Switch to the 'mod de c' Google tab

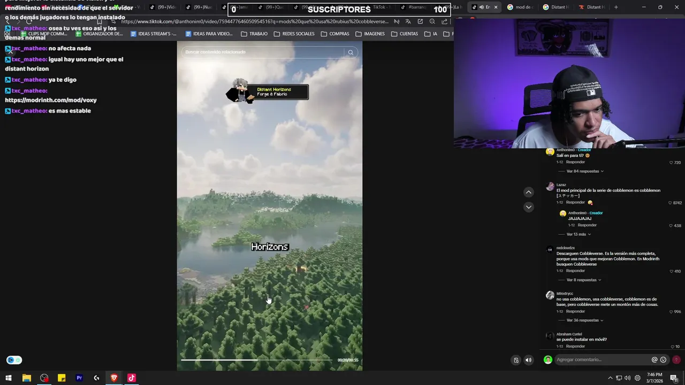click(521, 7)
